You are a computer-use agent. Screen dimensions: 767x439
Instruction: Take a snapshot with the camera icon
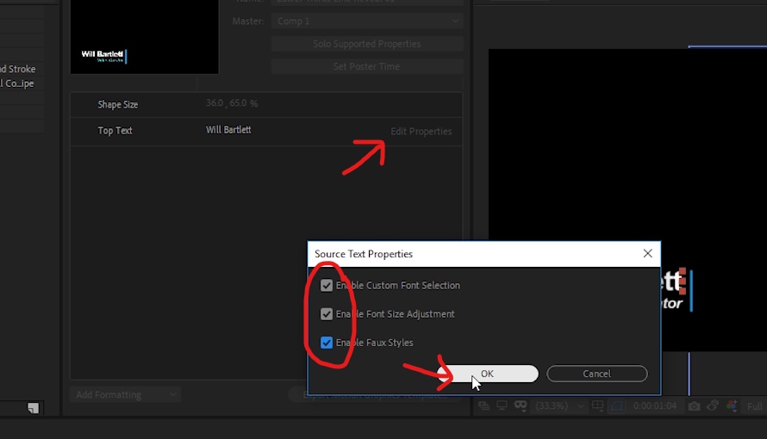[x=694, y=406]
